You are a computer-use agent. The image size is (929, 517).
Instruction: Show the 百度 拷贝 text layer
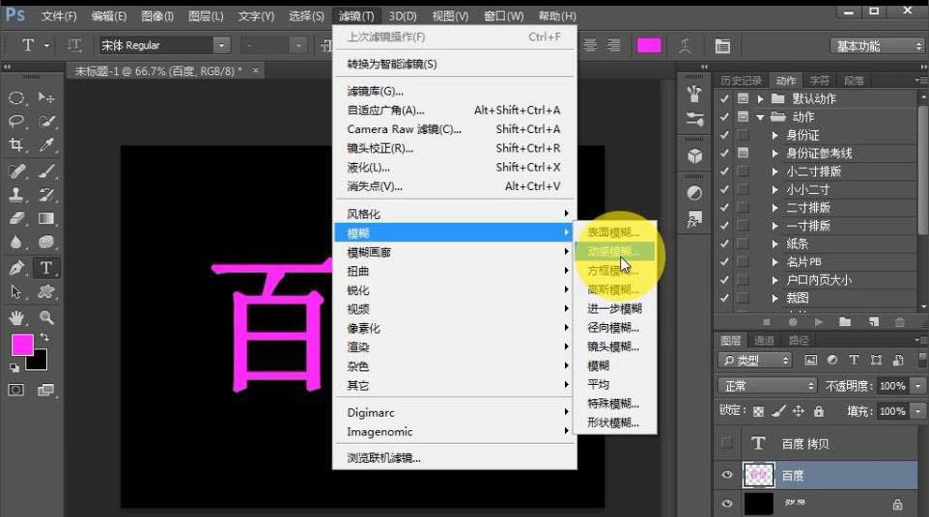727,443
